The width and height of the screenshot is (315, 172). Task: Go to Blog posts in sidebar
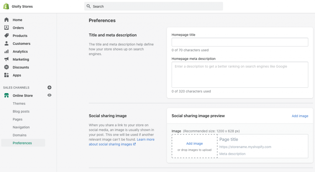[x=21, y=111]
